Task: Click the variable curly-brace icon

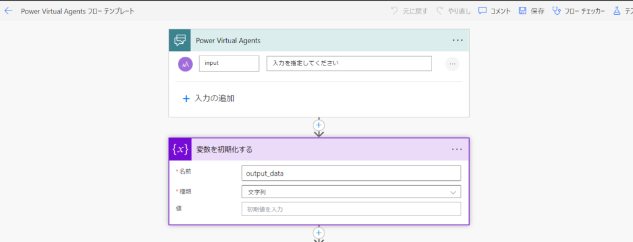Action: click(180, 149)
